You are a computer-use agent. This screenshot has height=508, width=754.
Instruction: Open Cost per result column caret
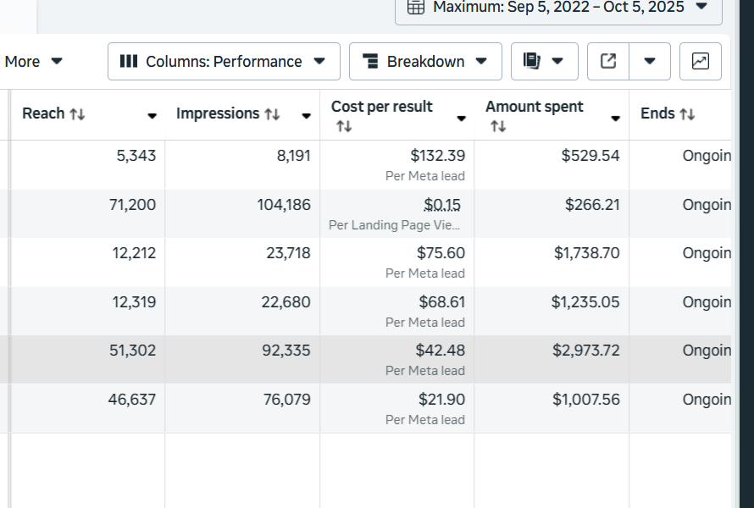tap(462, 119)
